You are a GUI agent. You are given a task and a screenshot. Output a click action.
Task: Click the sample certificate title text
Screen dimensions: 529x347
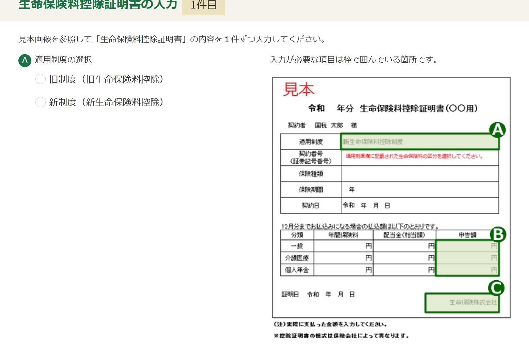pos(392,108)
